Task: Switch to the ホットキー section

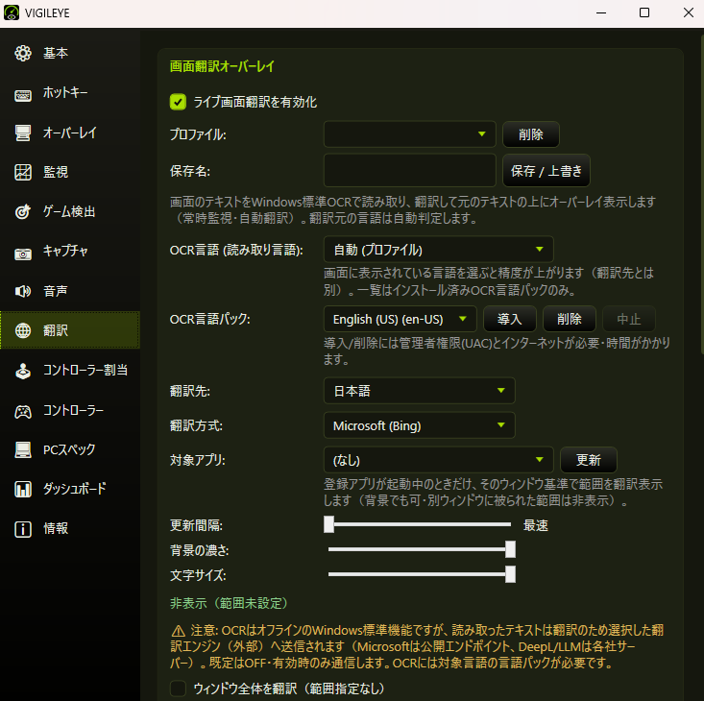Action: click(x=70, y=93)
